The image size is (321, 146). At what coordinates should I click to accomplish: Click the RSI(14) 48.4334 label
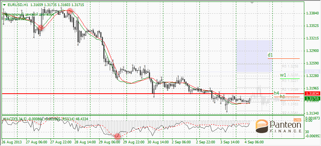[75, 119]
